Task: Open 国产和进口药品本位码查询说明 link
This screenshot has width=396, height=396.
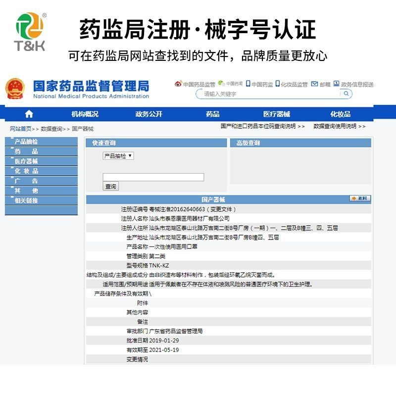Action: (x=262, y=126)
